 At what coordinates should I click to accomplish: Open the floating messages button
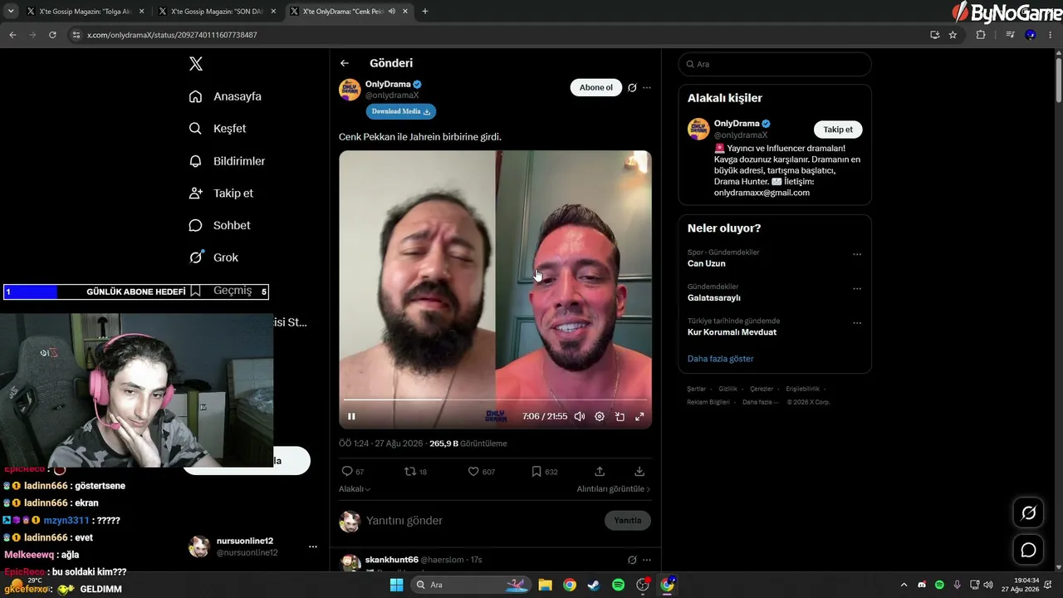1028,550
